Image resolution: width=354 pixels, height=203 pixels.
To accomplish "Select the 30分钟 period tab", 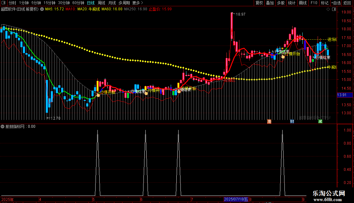I will pos(64,3).
